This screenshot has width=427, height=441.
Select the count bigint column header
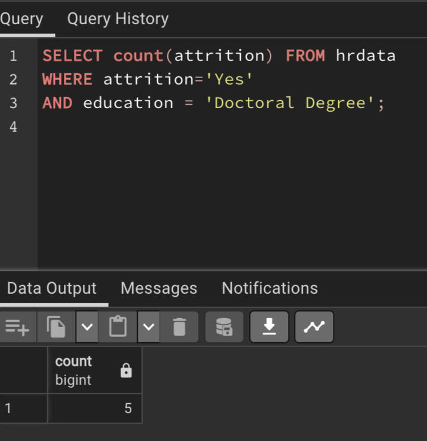[x=83, y=370]
